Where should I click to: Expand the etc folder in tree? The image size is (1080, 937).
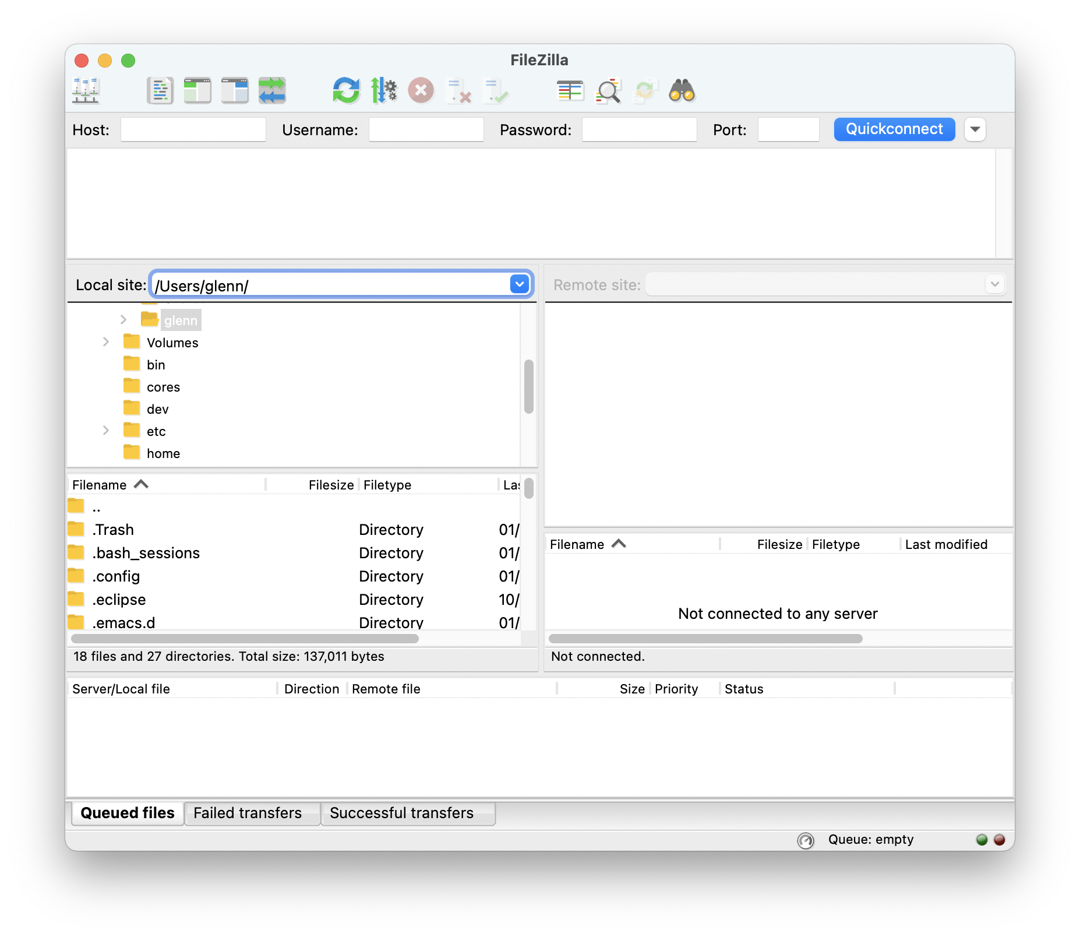[106, 430]
